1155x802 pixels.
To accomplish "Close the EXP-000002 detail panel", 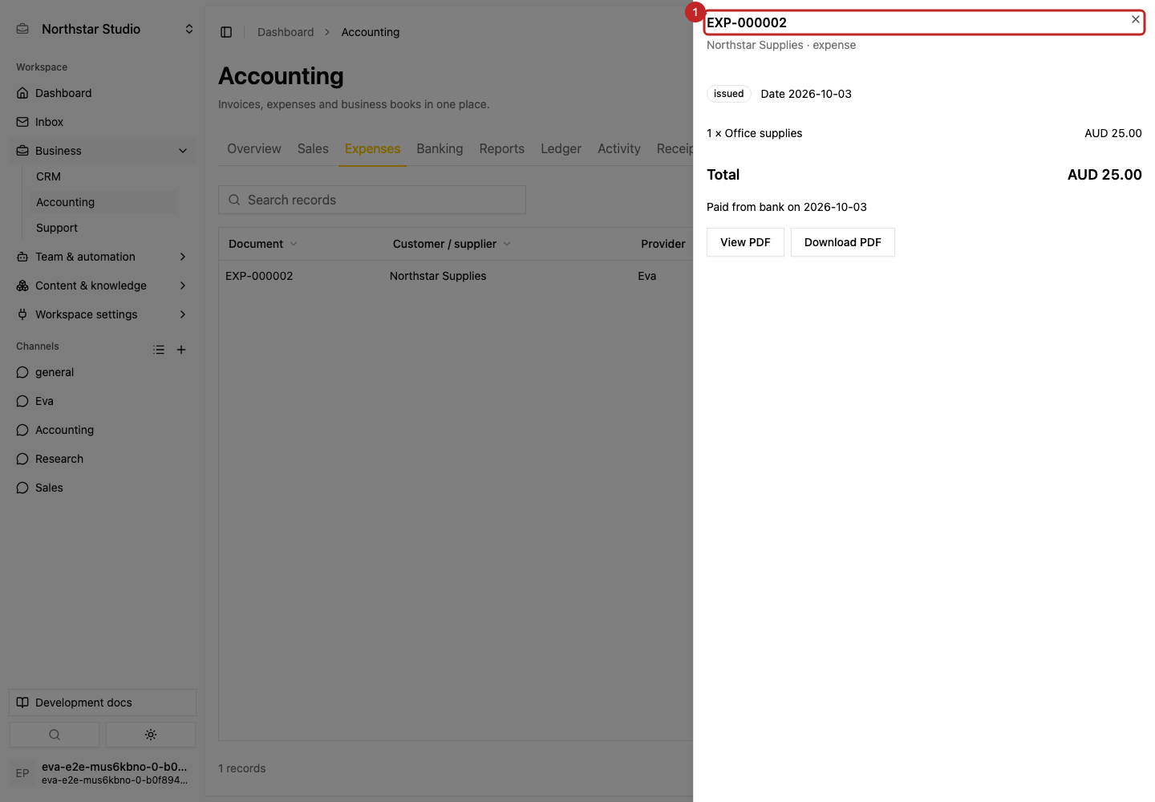I will 1135,19.
